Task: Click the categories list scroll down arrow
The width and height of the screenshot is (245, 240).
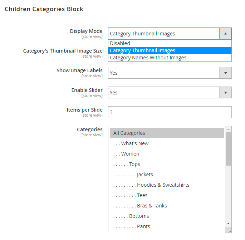Action: (229, 224)
